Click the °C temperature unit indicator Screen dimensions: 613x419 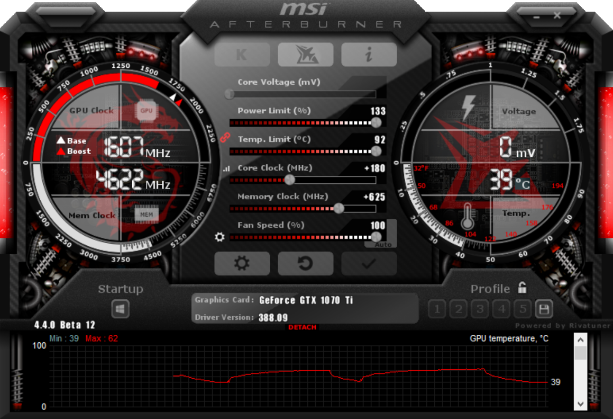523,183
